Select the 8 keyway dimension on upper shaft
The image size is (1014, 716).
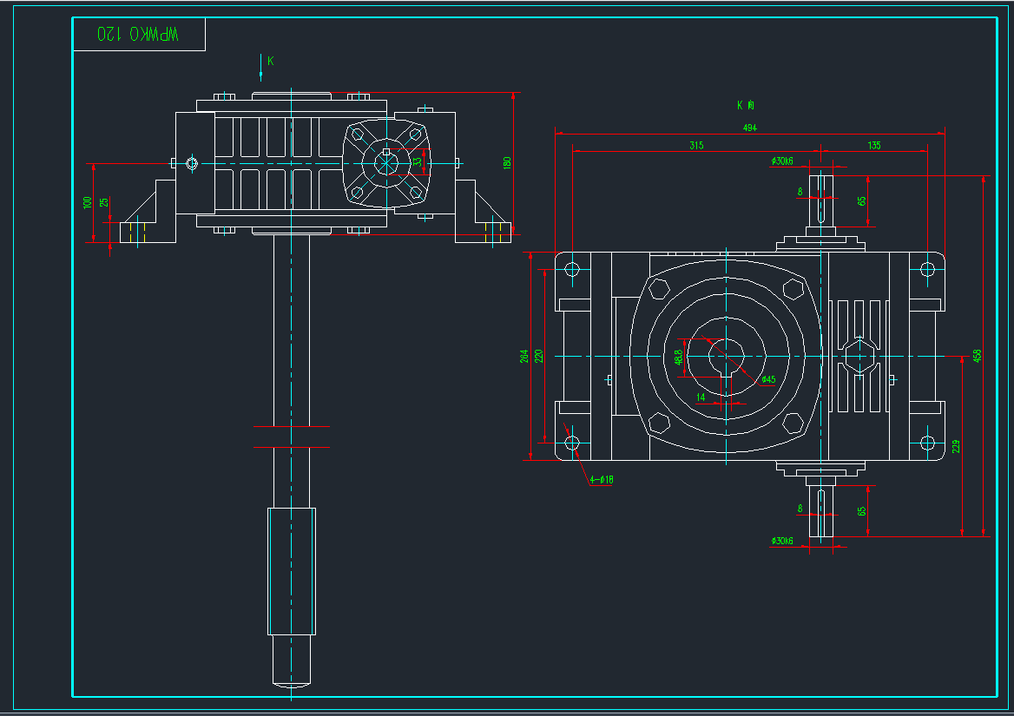pos(800,192)
